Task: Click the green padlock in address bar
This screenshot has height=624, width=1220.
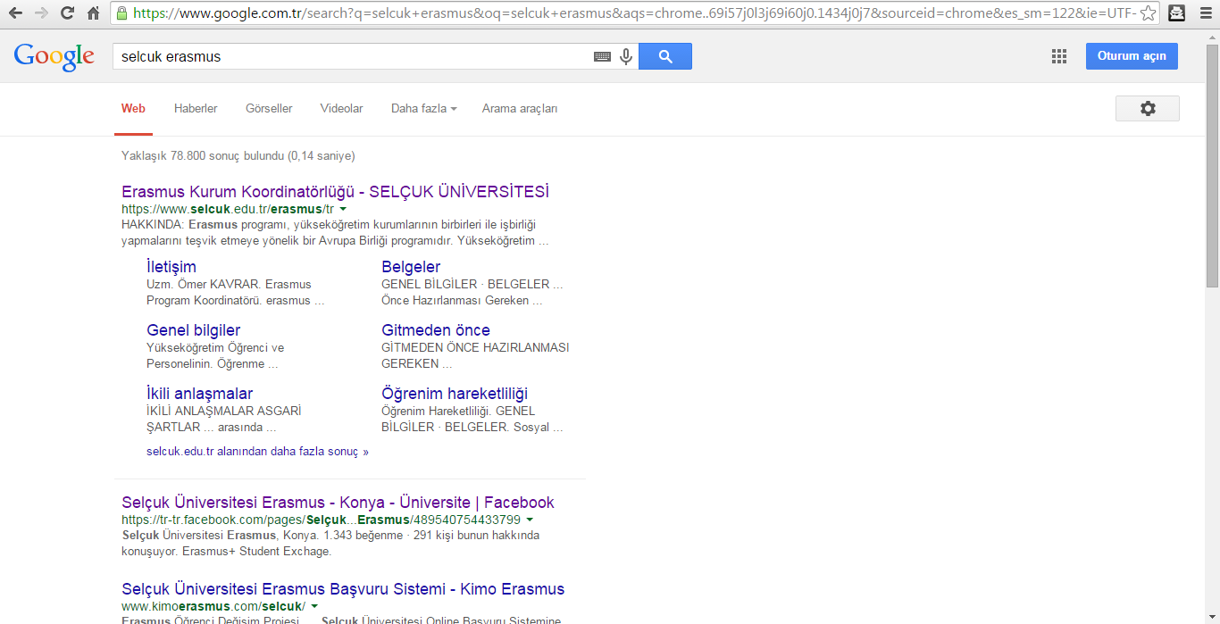Action: (121, 13)
